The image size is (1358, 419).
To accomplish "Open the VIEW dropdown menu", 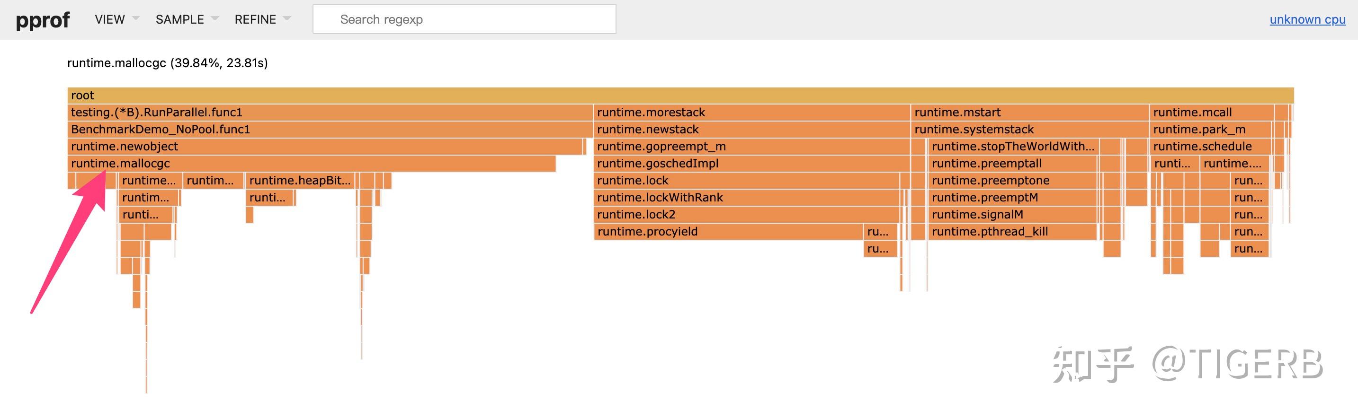I will coord(116,19).
